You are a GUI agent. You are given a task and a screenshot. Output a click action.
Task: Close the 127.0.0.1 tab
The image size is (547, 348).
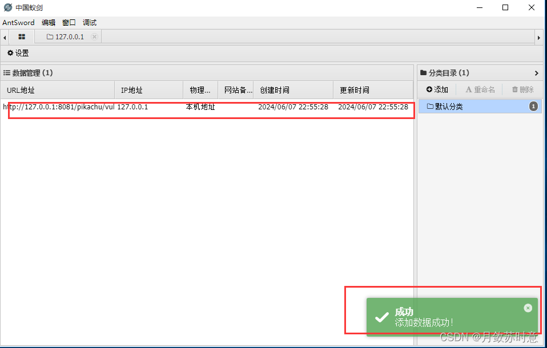coord(94,36)
